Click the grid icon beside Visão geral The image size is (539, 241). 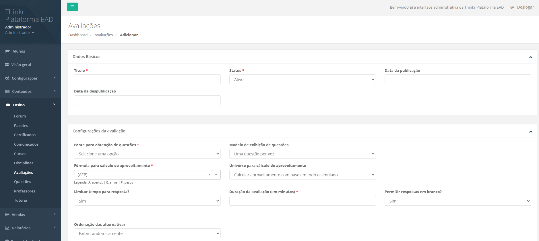click(x=7, y=65)
